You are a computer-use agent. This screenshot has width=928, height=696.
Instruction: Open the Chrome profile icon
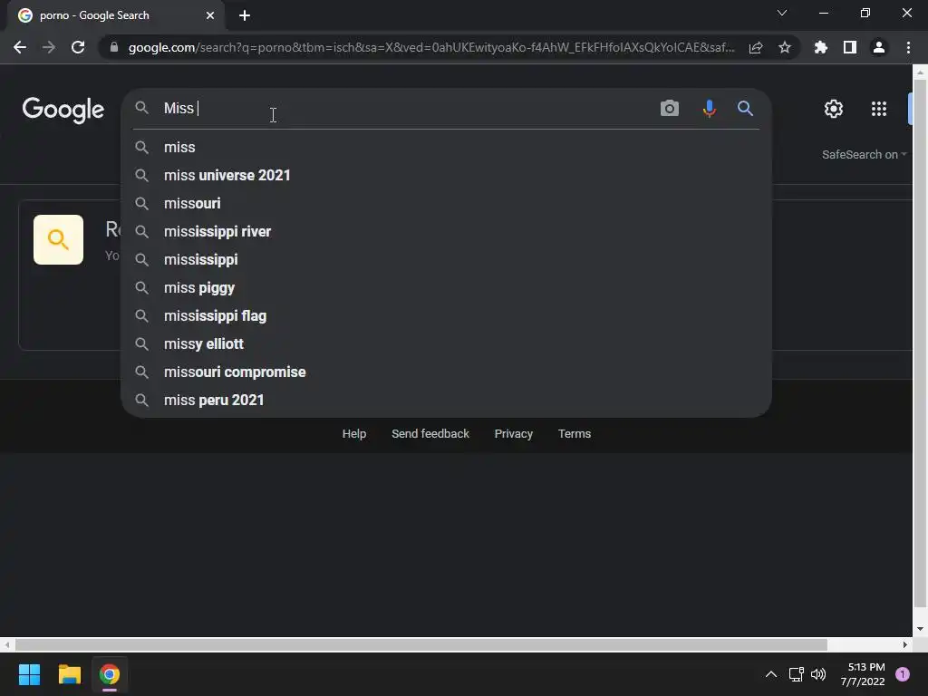pyautogui.click(x=879, y=47)
